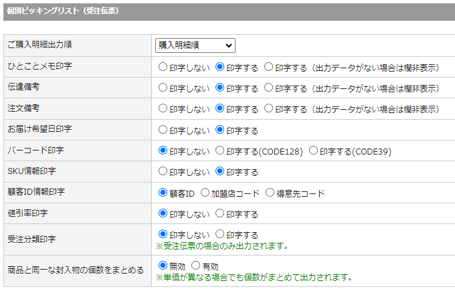Enable お届け希望日印字 with 印字する
455x289 pixels.
220,130
